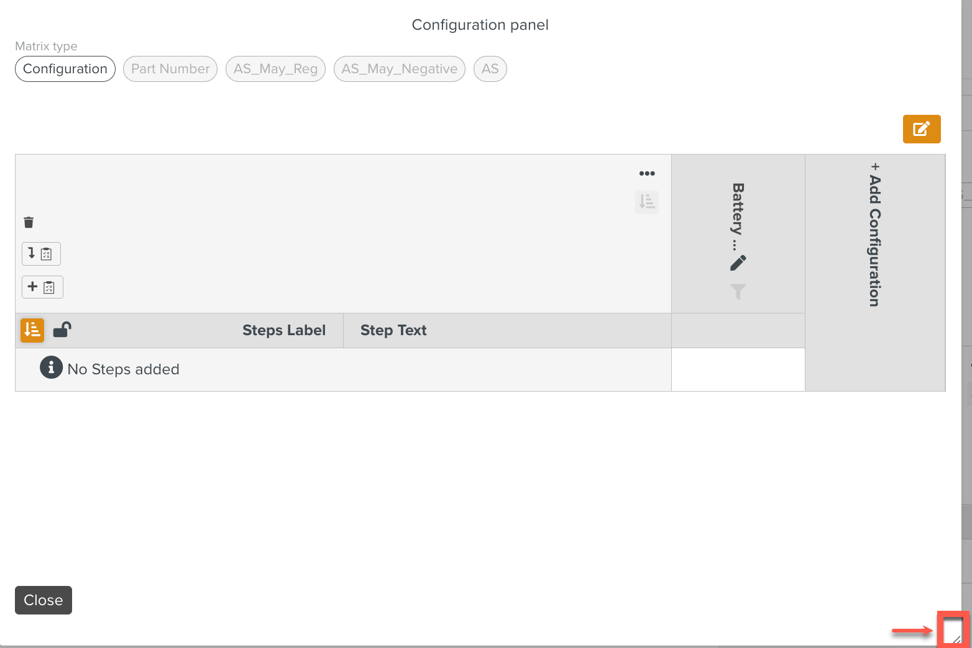Toggle the unlock padlock icon

click(62, 330)
